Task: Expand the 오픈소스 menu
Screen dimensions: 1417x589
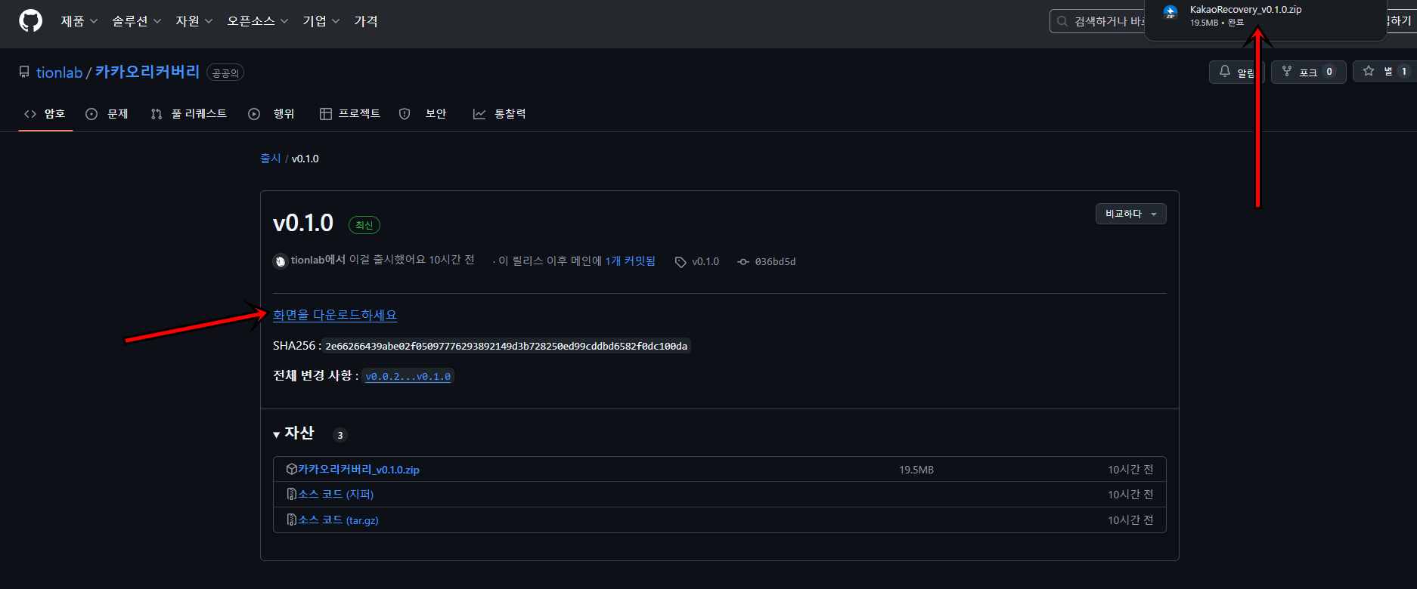Action: tap(257, 21)
